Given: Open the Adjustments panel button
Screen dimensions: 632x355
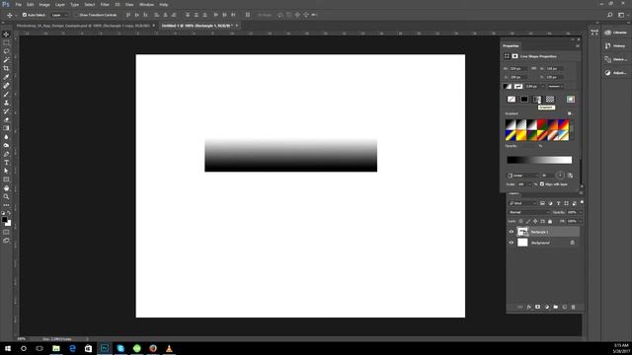Looking at the screenshot, I should tap(615, 73).
